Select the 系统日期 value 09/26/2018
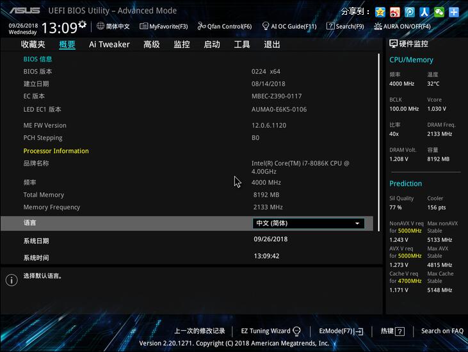Viewport: 468px width, 352px height. click(271, 239)
